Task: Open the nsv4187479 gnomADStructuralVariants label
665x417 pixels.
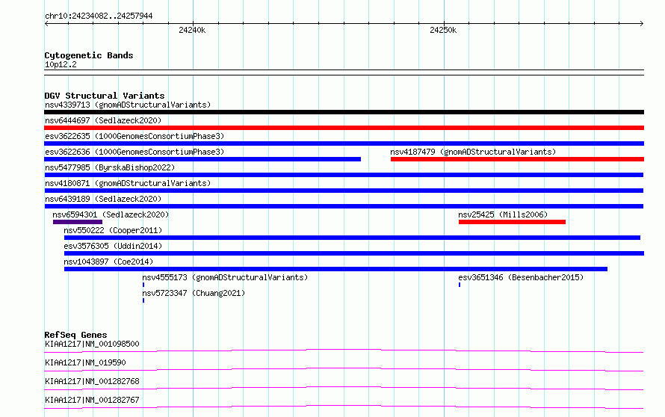Action: click(473, 152)
